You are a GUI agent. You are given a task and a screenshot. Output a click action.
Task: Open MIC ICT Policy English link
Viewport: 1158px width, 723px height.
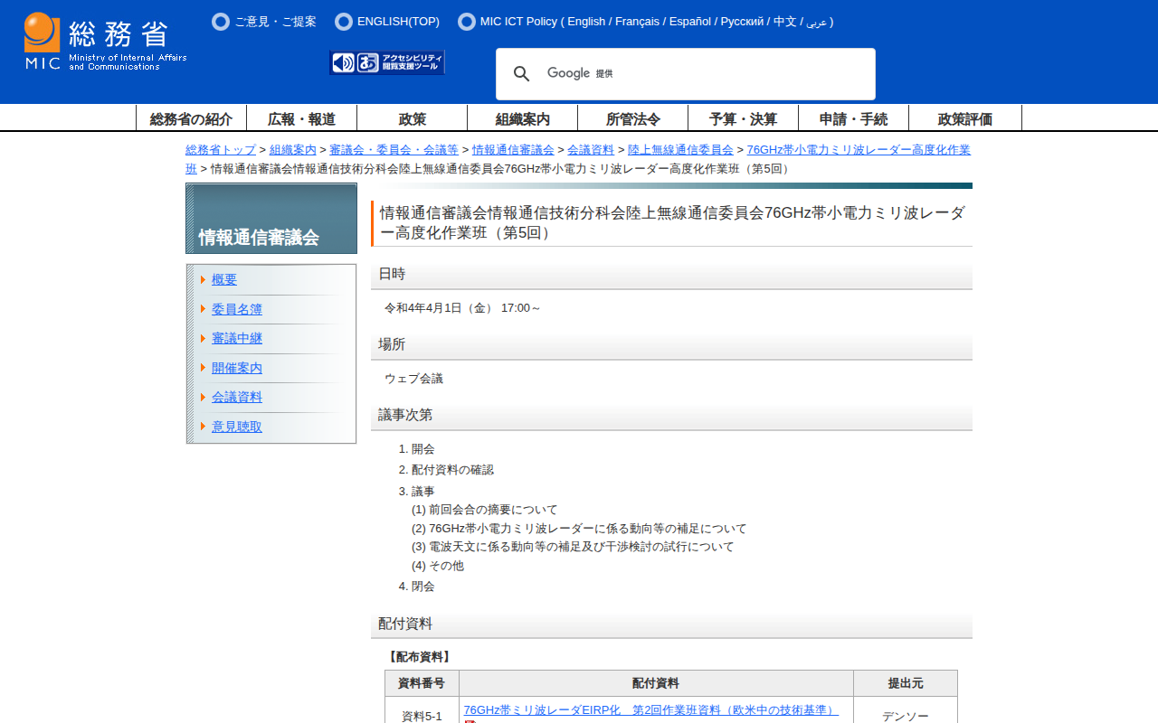click(586, 22)
